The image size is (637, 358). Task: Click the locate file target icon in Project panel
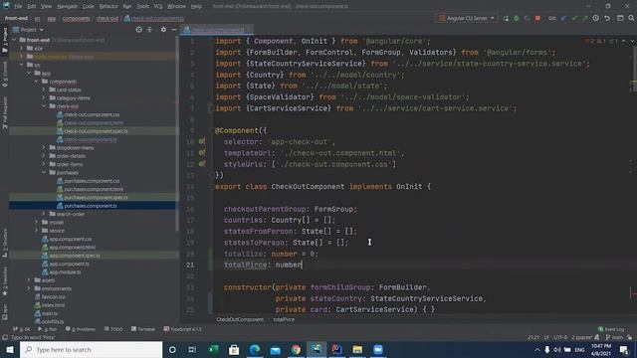139,30
